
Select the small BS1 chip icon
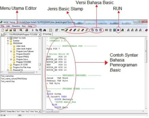[62, 30]
